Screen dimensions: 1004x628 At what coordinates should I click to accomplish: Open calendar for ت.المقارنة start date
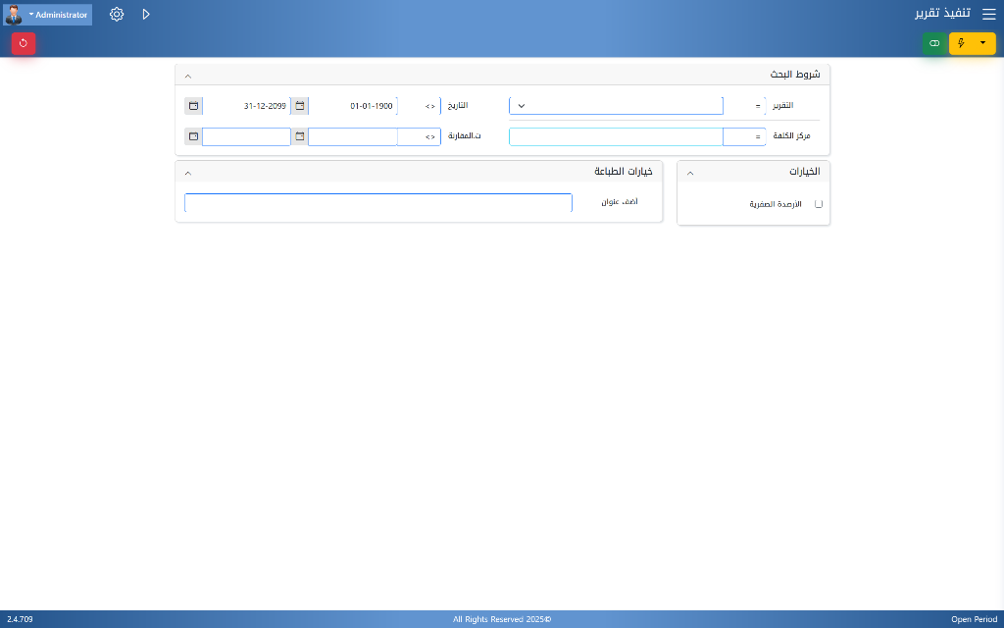tap(300, 136)
